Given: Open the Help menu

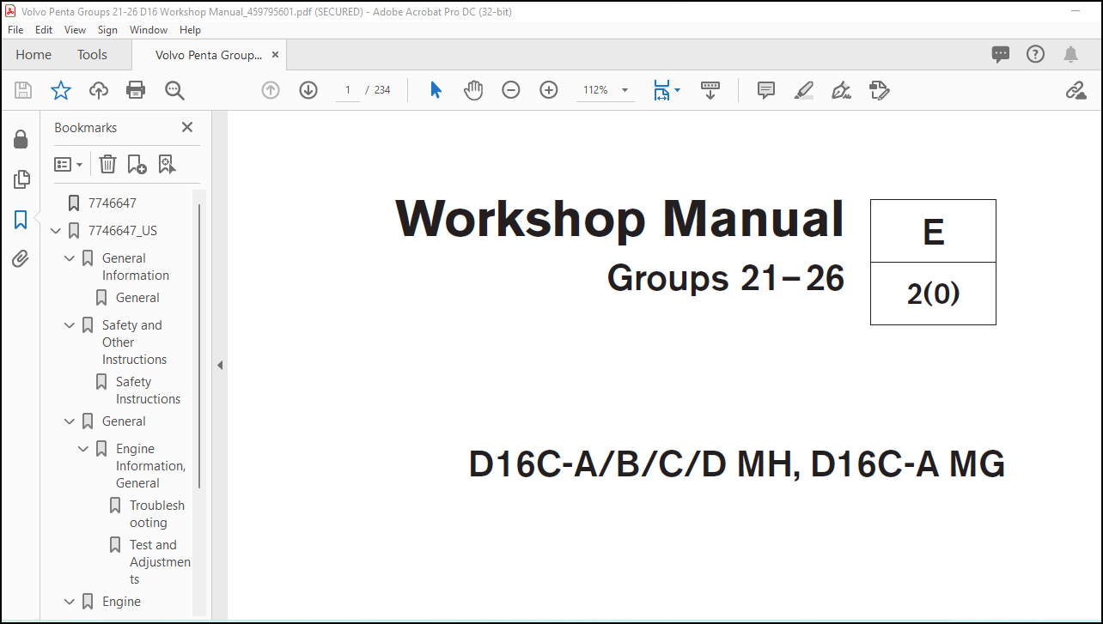Looking at the screenshot, I should (190, 29).
